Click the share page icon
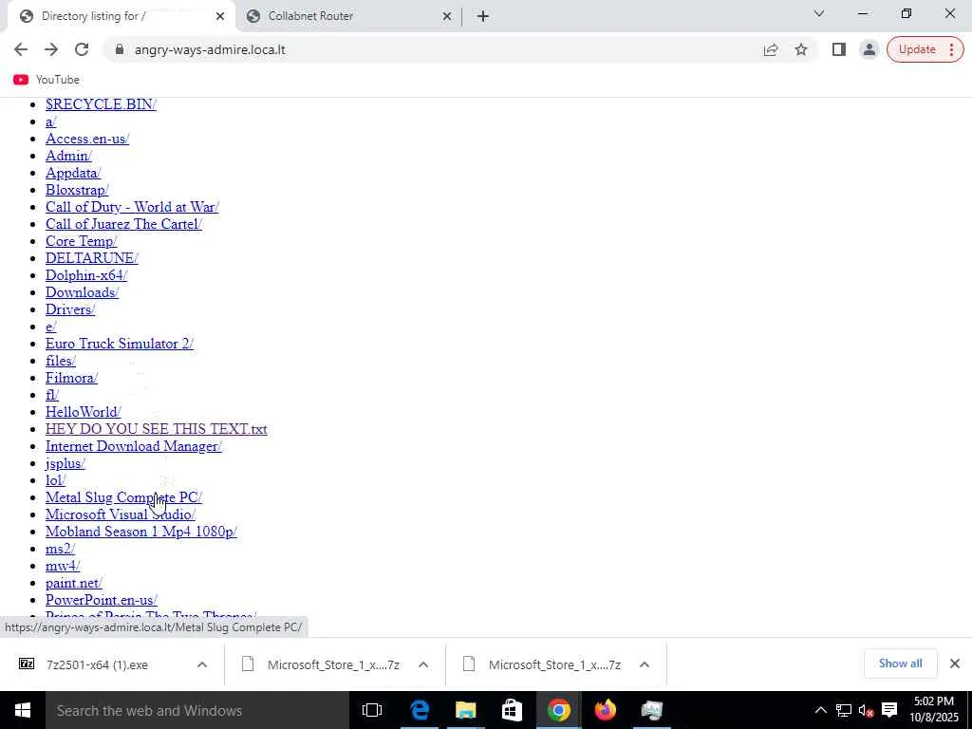This screenshot has width=972, height=729. [x=771, y=49]
